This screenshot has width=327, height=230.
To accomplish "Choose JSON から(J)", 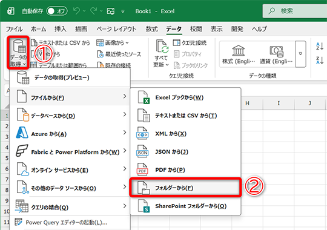I will coord(185,152).
